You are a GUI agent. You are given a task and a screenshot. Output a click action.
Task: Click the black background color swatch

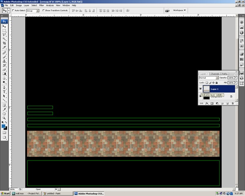point(6,129)
